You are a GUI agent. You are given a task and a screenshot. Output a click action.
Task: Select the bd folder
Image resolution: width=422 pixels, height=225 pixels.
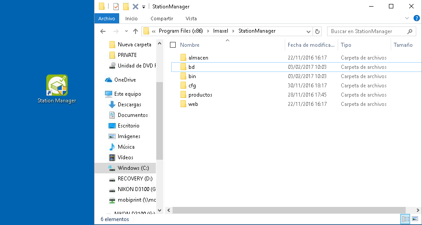(x=191, y=67)
